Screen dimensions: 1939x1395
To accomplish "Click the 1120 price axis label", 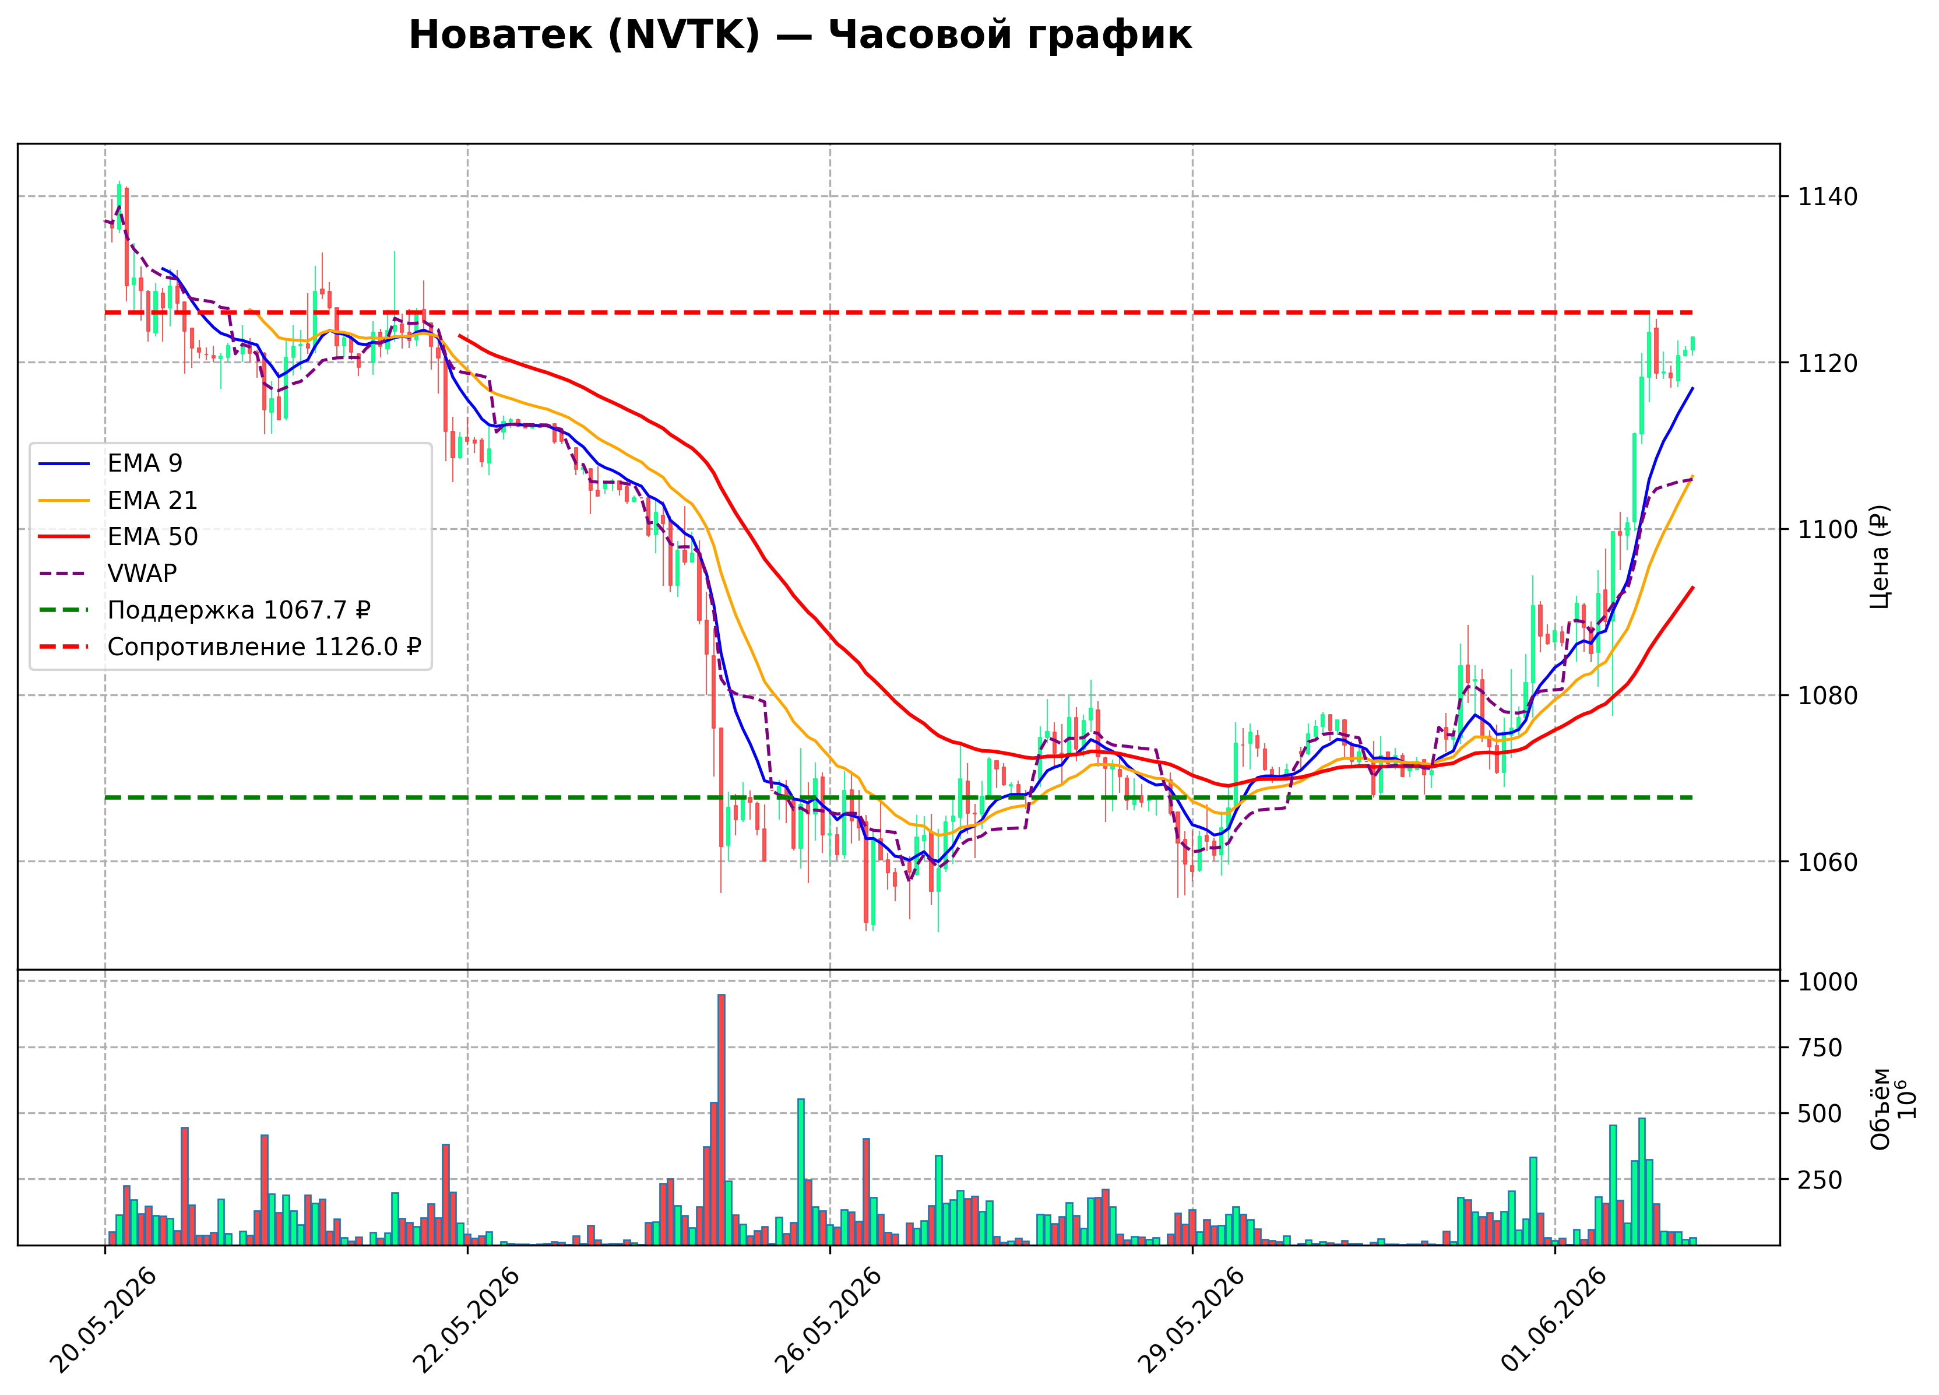I will coord(1828,364).
